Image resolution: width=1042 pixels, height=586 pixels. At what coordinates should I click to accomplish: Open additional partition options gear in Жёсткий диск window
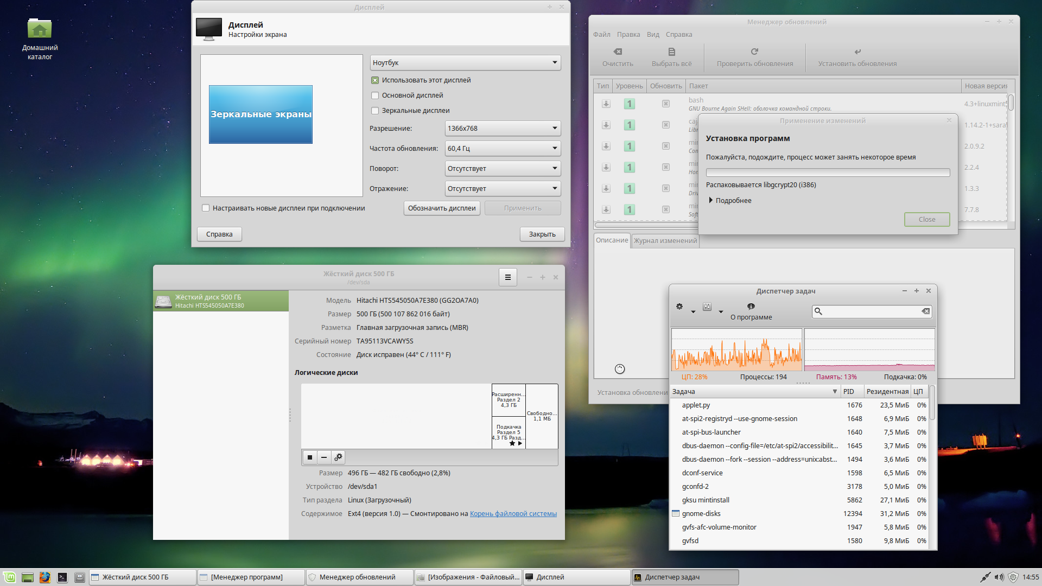(x=338, y=457)
